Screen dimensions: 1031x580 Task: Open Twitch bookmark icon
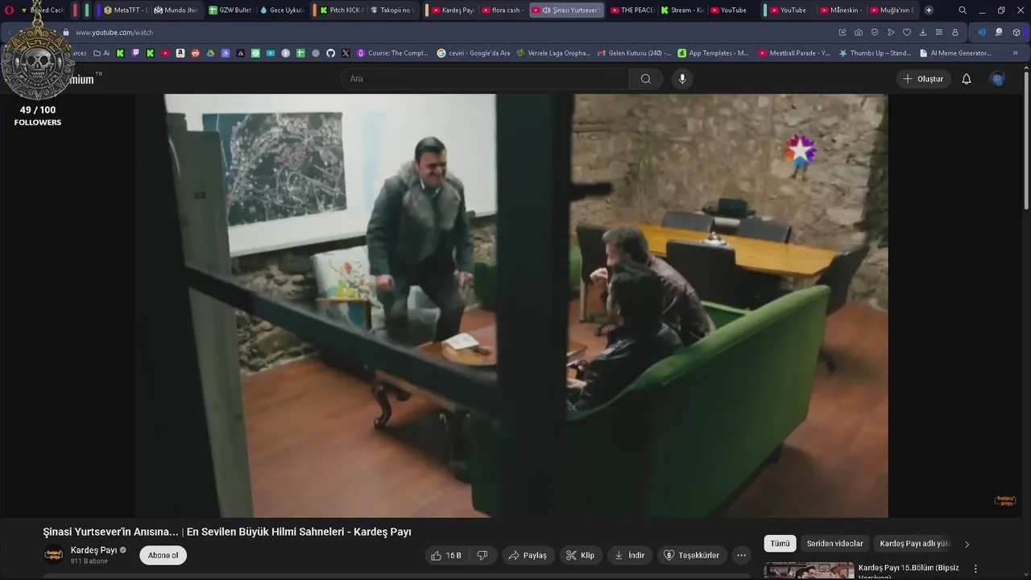point(135,53)
